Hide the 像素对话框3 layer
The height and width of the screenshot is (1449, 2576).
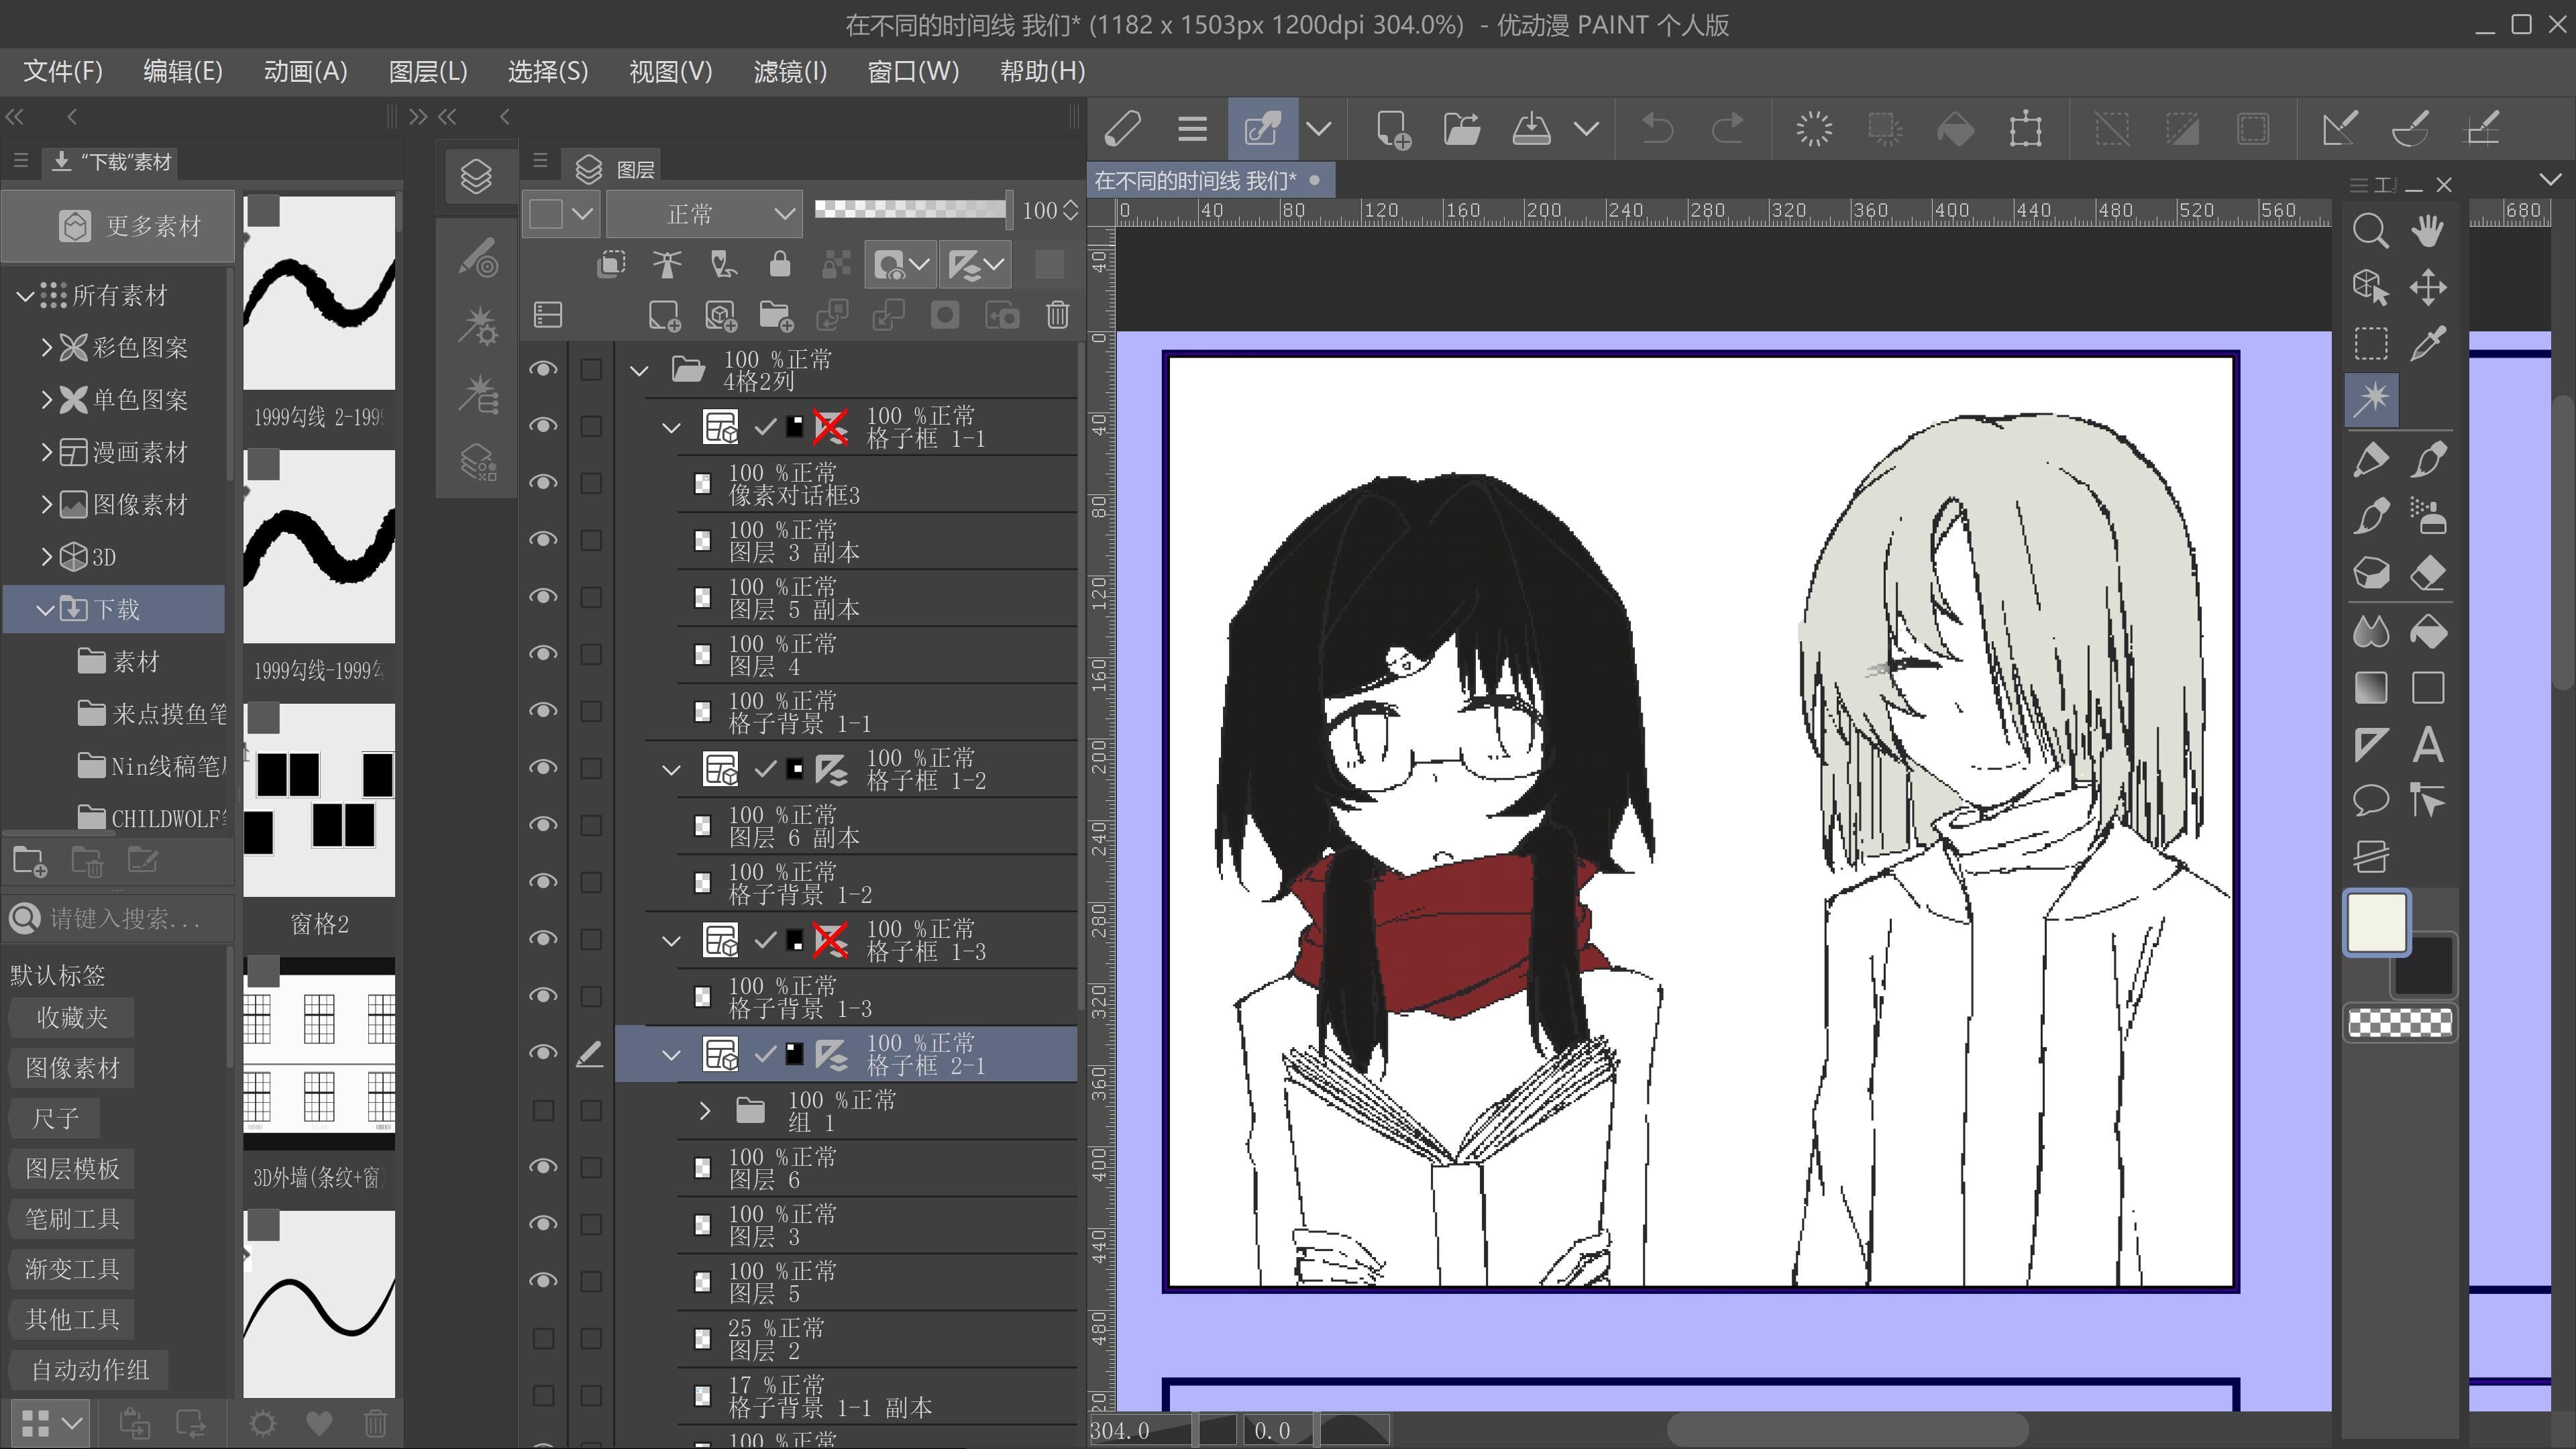pos(543,483)
